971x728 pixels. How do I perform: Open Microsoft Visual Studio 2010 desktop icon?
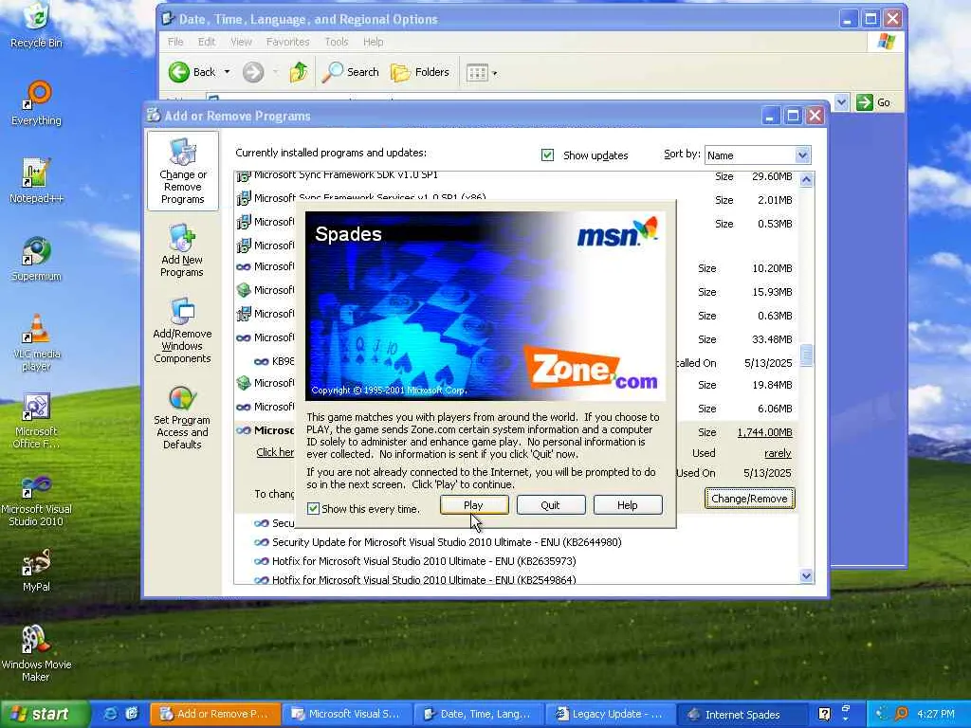37,499
